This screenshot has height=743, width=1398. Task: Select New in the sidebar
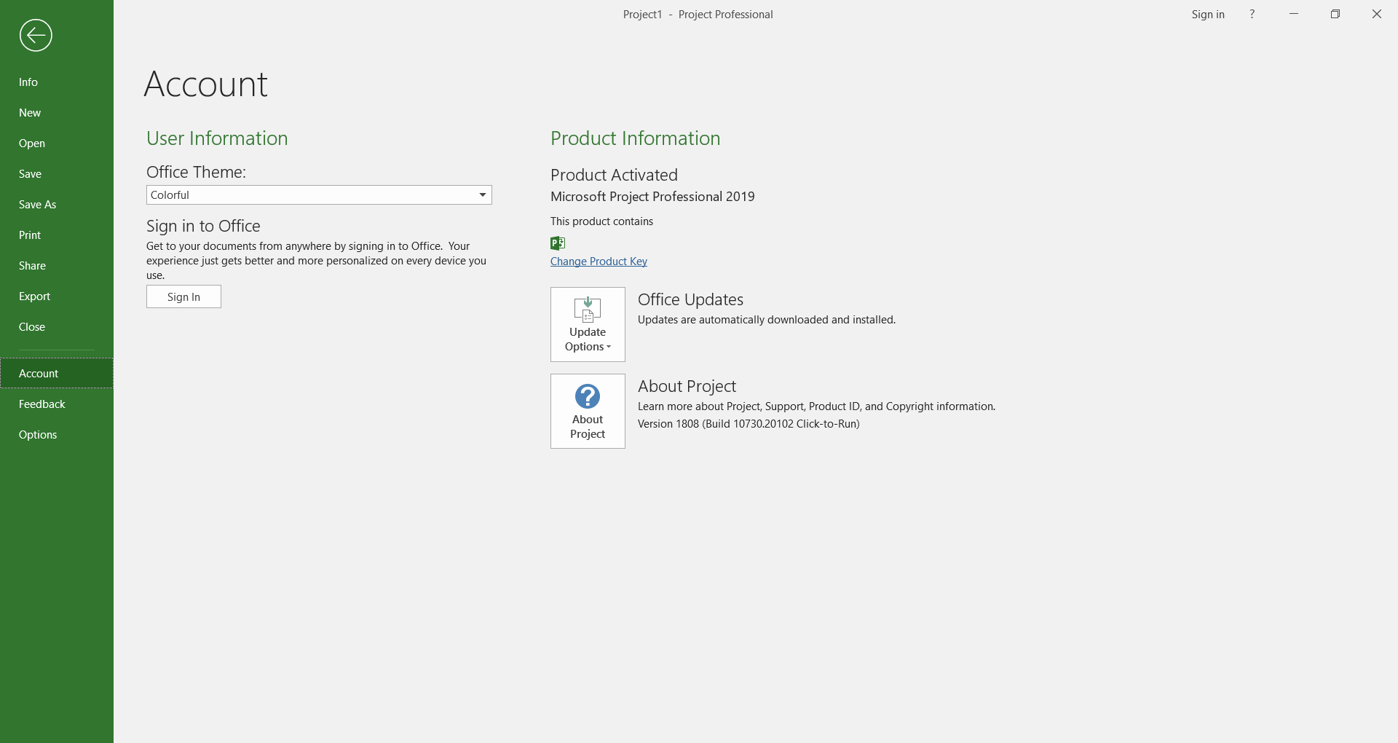pos(57,113)
